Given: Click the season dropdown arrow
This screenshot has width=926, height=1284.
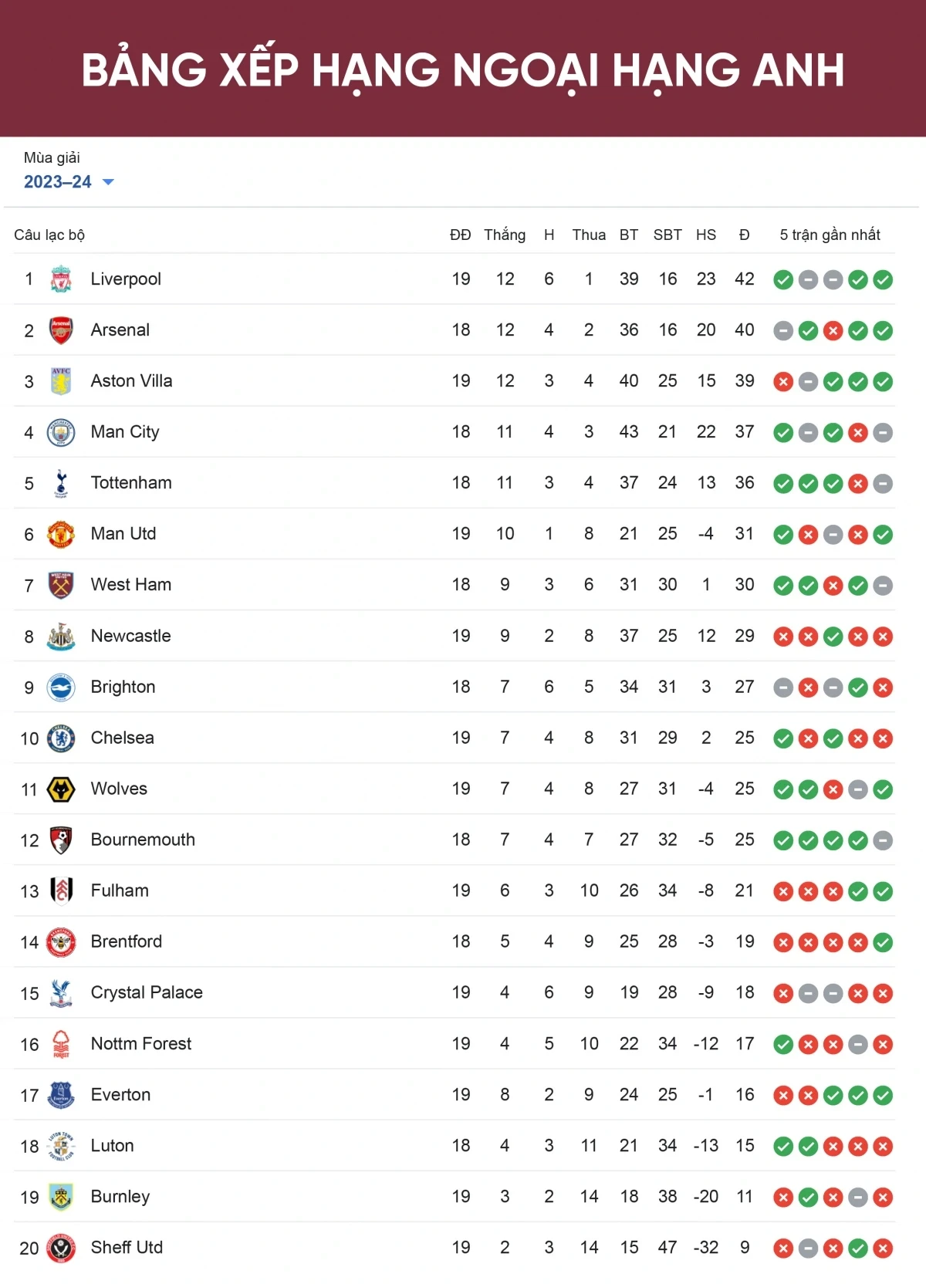Looking at the screenshot, I should pos(108,182).
